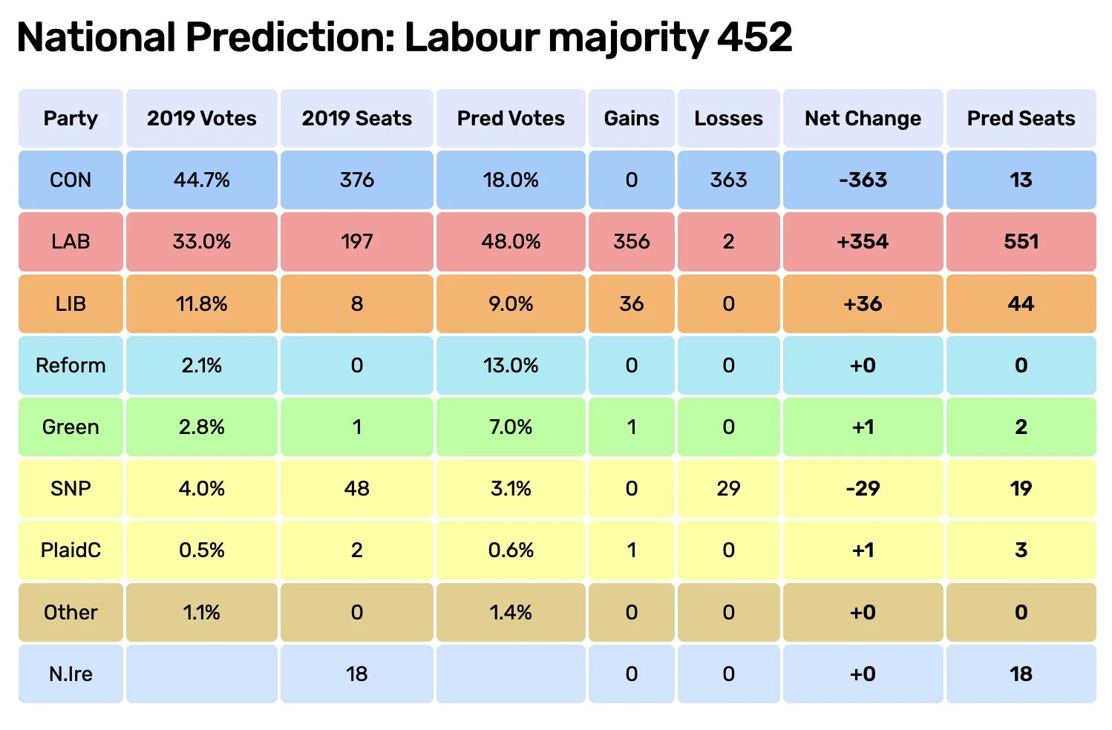Select the 2019 Votes column header
1112x730 pixels.
click(x=202, y=118)
